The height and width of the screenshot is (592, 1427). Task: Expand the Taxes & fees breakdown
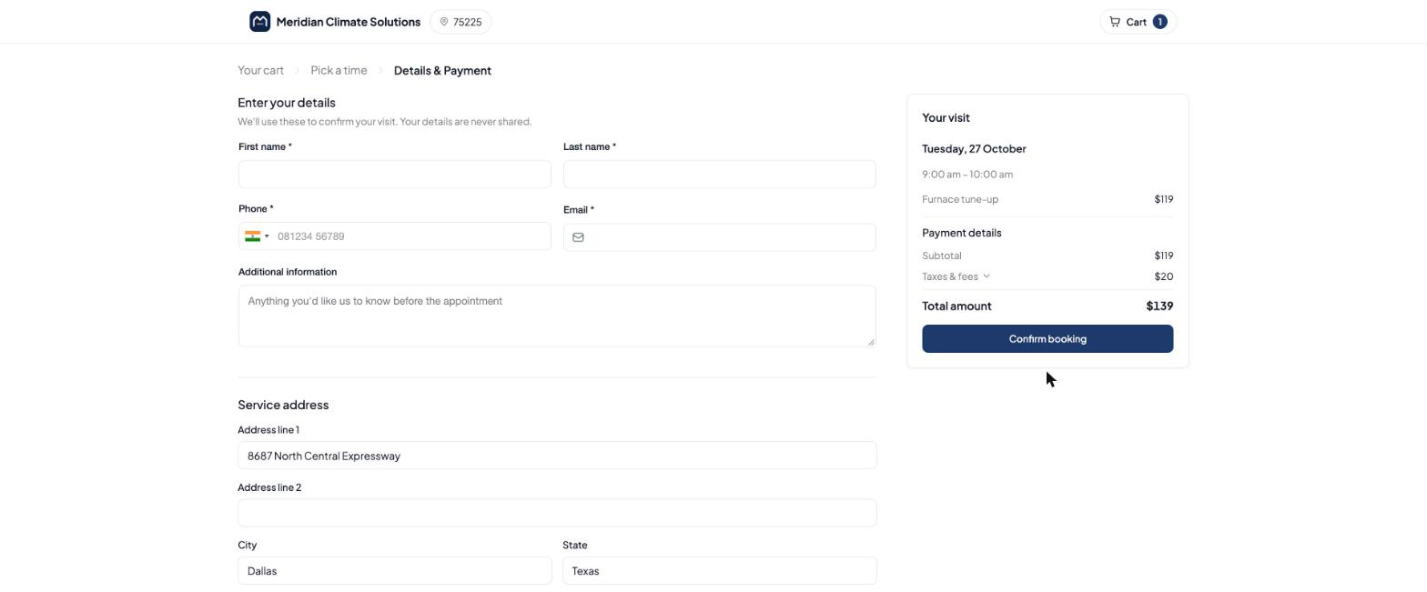[956, 276]
